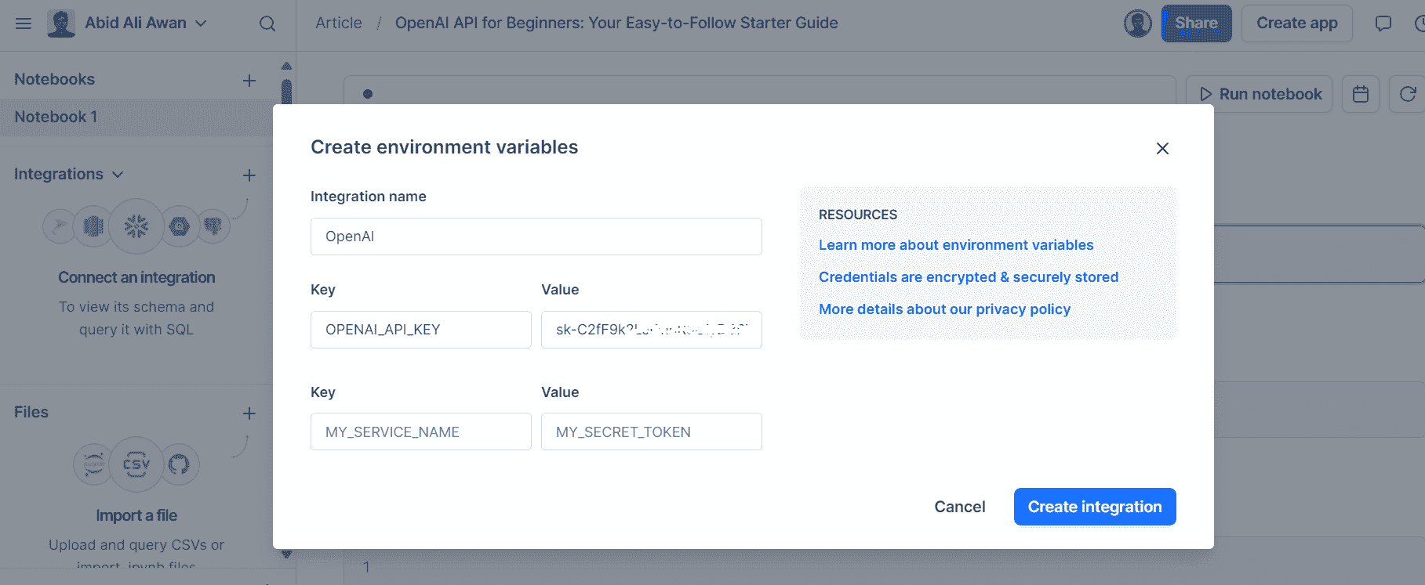This screenshot has width=1425, height=585.
Task: Click the Connect an integration text
Action: tap(136, 277)
